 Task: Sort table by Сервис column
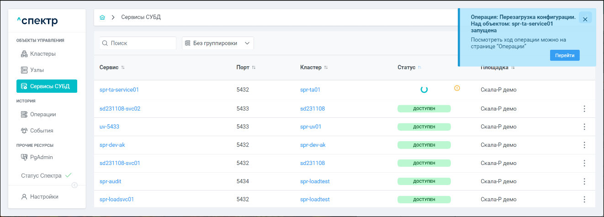(x=123, y=68)
